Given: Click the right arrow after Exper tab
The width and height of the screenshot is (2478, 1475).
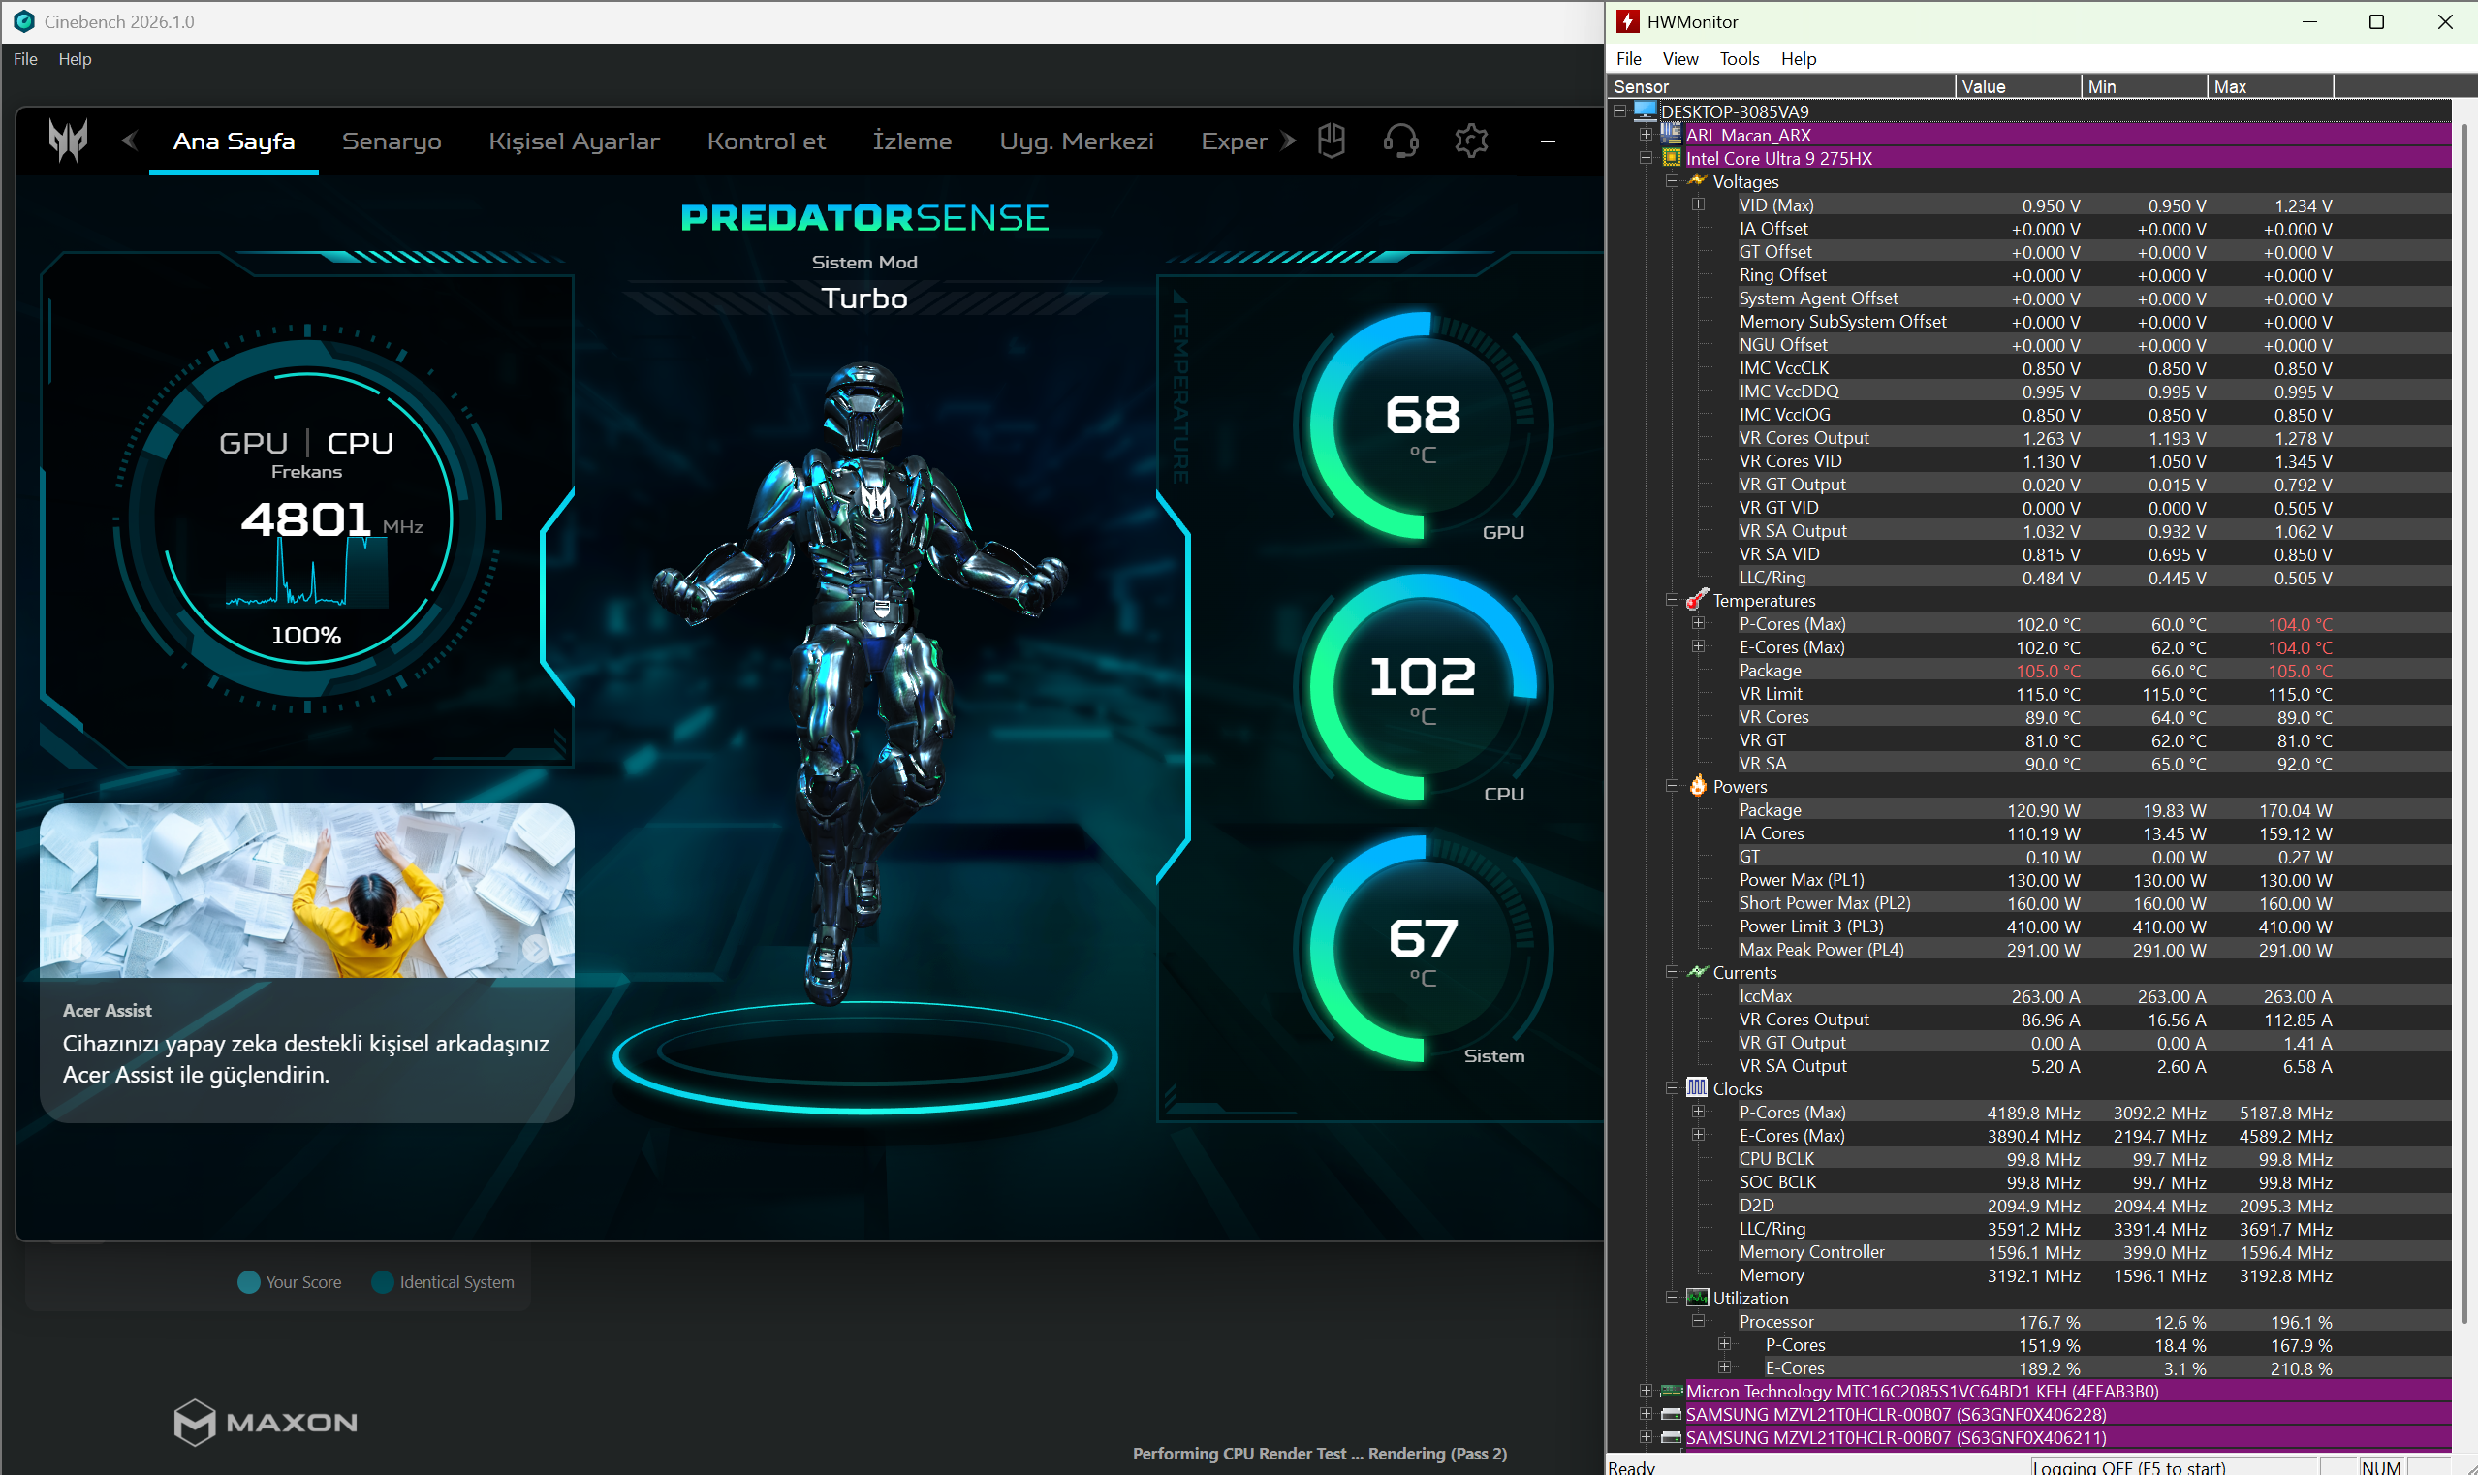Looking at the screenshot, I should (1288, 141).
